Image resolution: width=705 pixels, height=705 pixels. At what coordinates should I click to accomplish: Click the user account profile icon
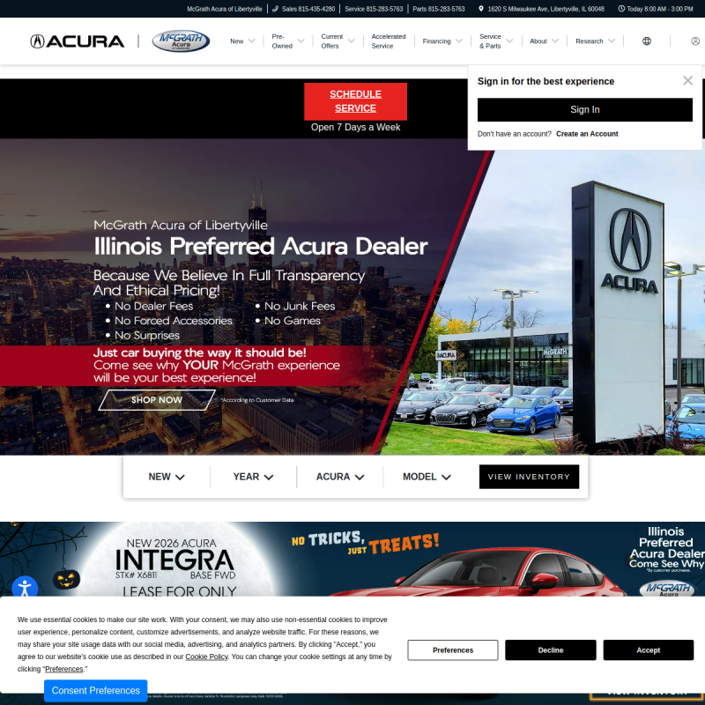(x=695, y=41)
